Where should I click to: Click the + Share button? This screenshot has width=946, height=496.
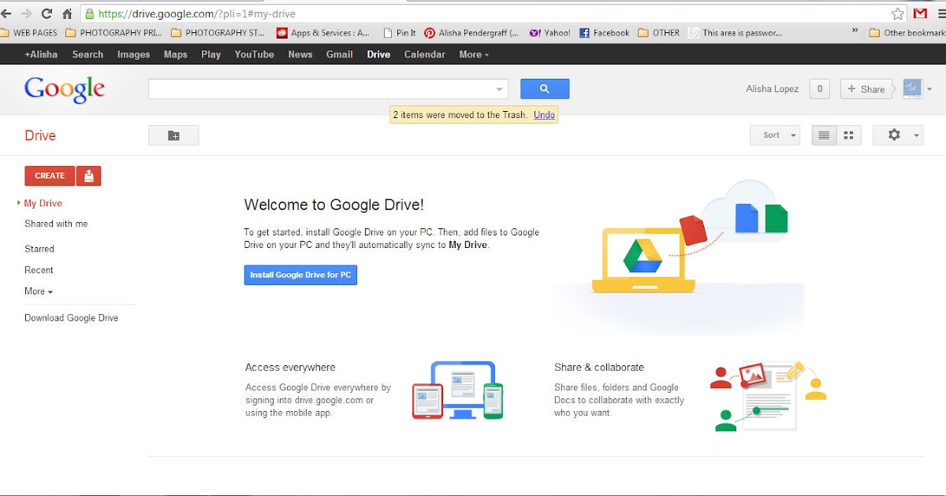tap(866, 89)
